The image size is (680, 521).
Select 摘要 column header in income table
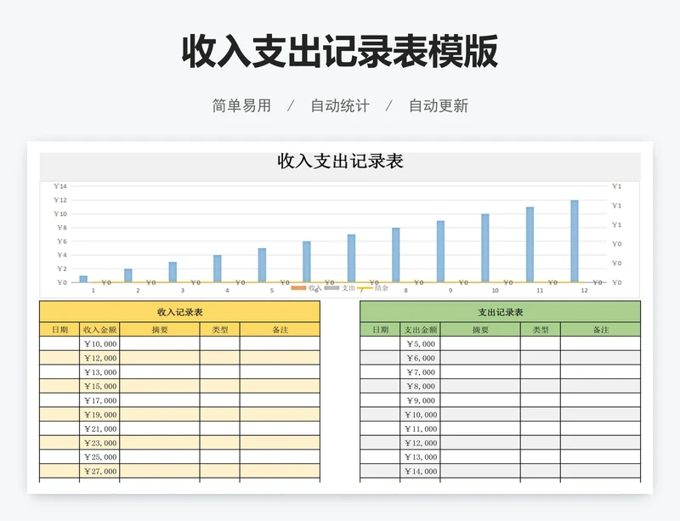[x=160, y=330]
